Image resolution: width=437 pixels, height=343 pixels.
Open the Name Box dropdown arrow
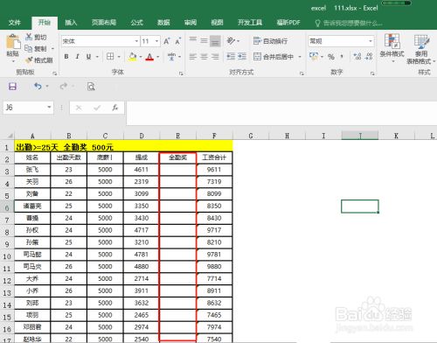49,108
